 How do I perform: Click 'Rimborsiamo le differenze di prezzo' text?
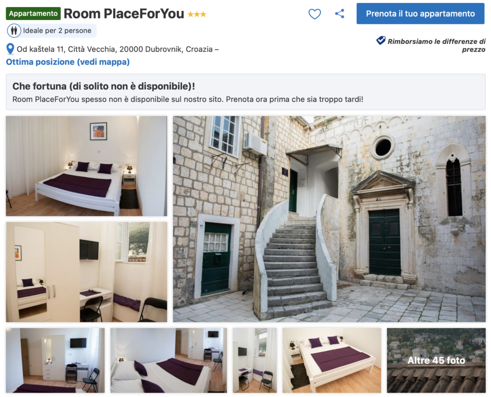point(436,45)
